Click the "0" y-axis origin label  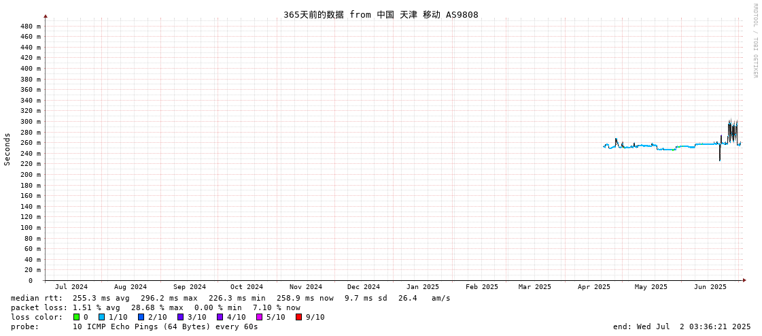coord(30,281)
